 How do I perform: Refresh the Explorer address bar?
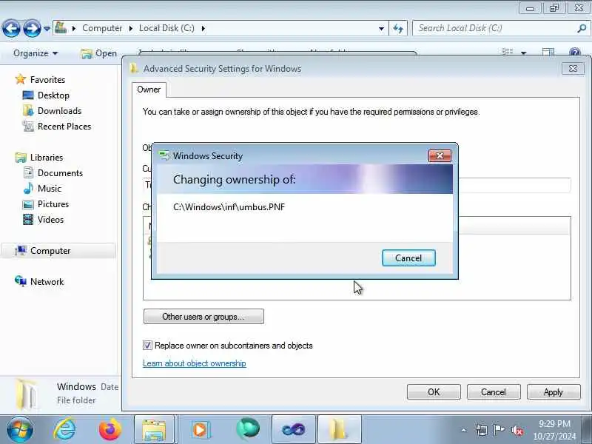point(398,28)
